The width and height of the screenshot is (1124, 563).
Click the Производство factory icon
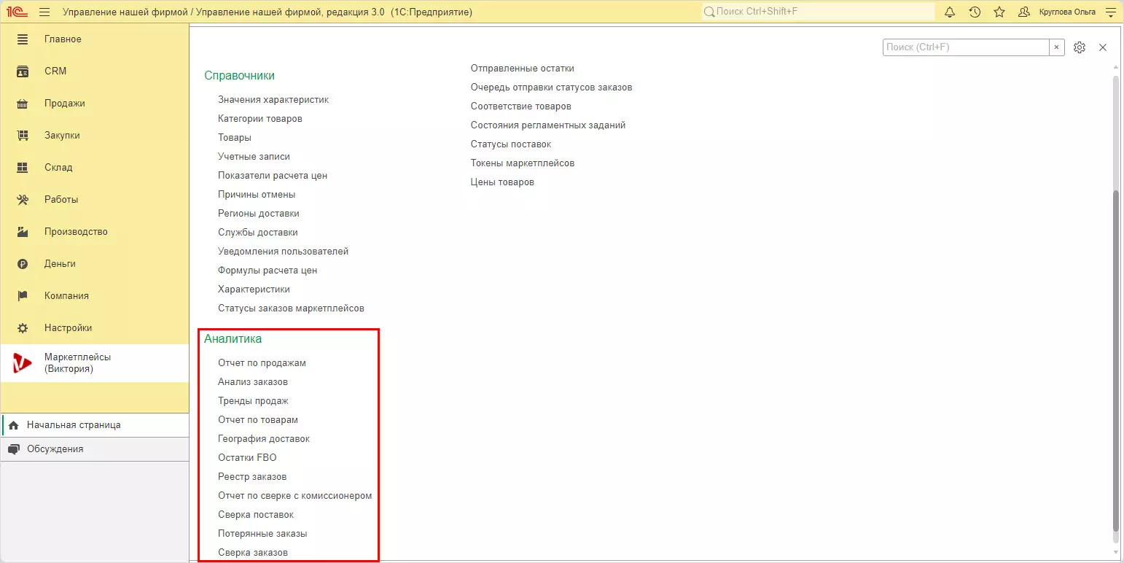tap(23, 232)
